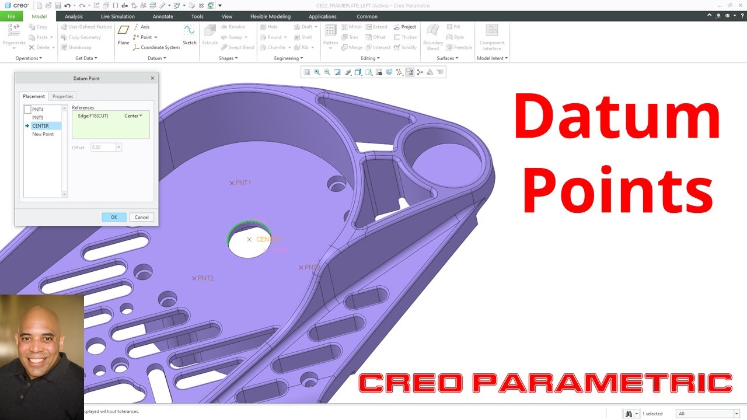The height and width of the screenshot is (420, 747).
Task: Click the Hole tool
Action: click(x=268, y=27)
